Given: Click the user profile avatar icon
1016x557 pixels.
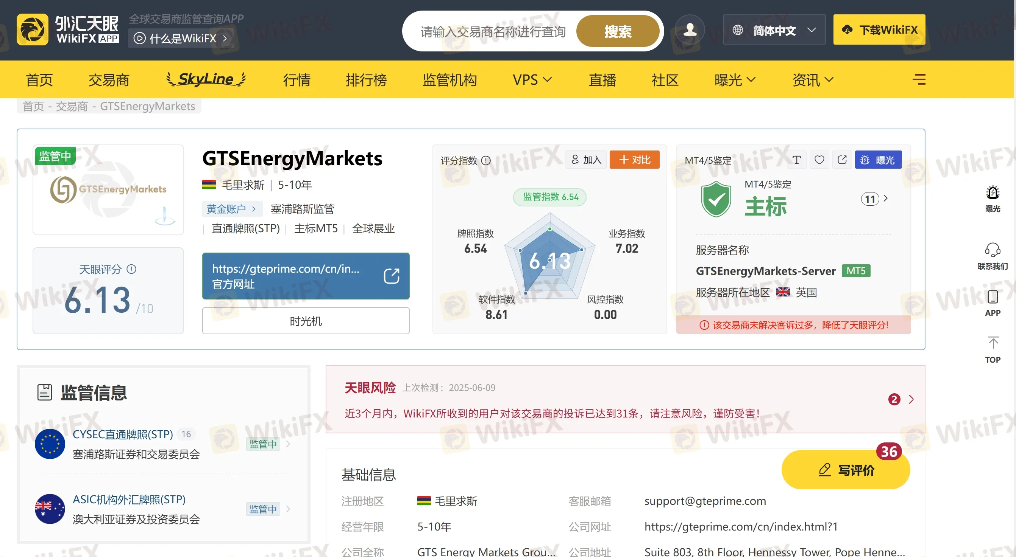Looking at the screenshot, I should point(690,30).
